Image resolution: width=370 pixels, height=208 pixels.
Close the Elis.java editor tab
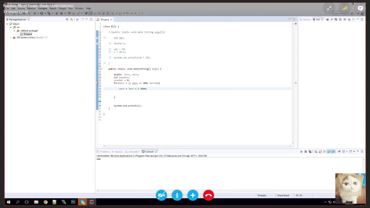[111, 19]
